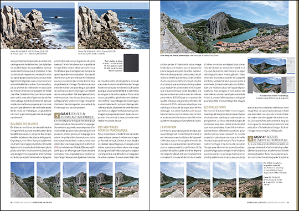The height and width of the screenshot is (211, 299).
Task: Click third vertical photo on the right page bottom row
Action: (224, 180)
